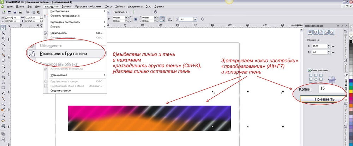Viewport: 353px width, 146px height.
Task: Pick the no-color X swatch
Action: (x=351, y=38)
